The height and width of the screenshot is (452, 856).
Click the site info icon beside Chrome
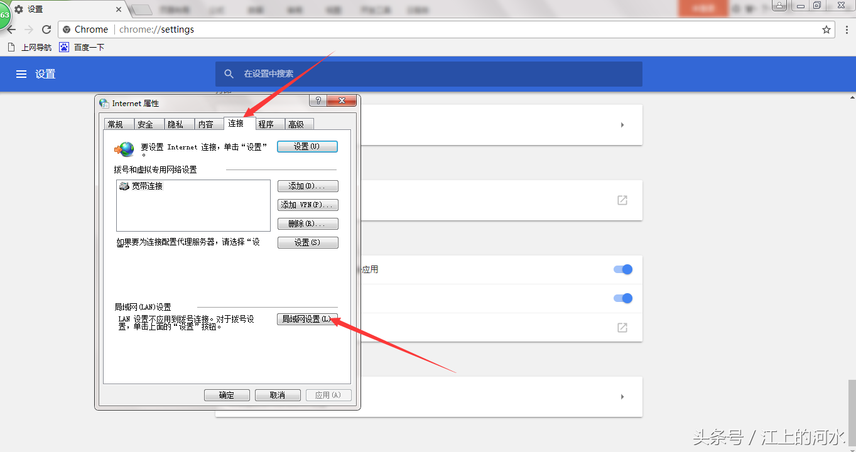click(x=67, y=30)
